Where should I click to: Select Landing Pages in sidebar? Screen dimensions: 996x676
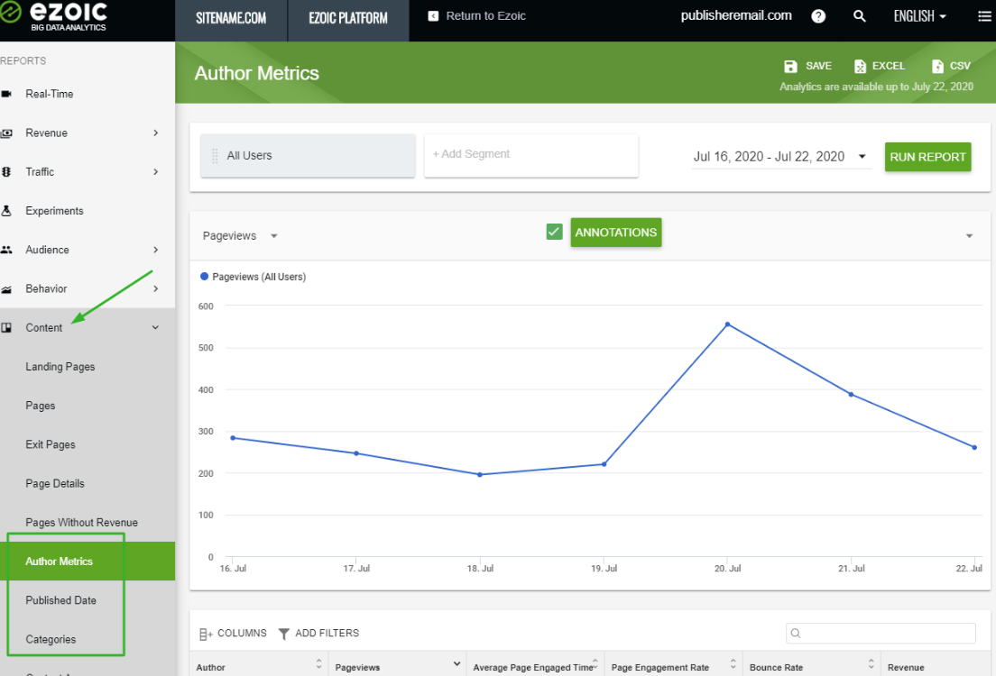pos(60,367)
